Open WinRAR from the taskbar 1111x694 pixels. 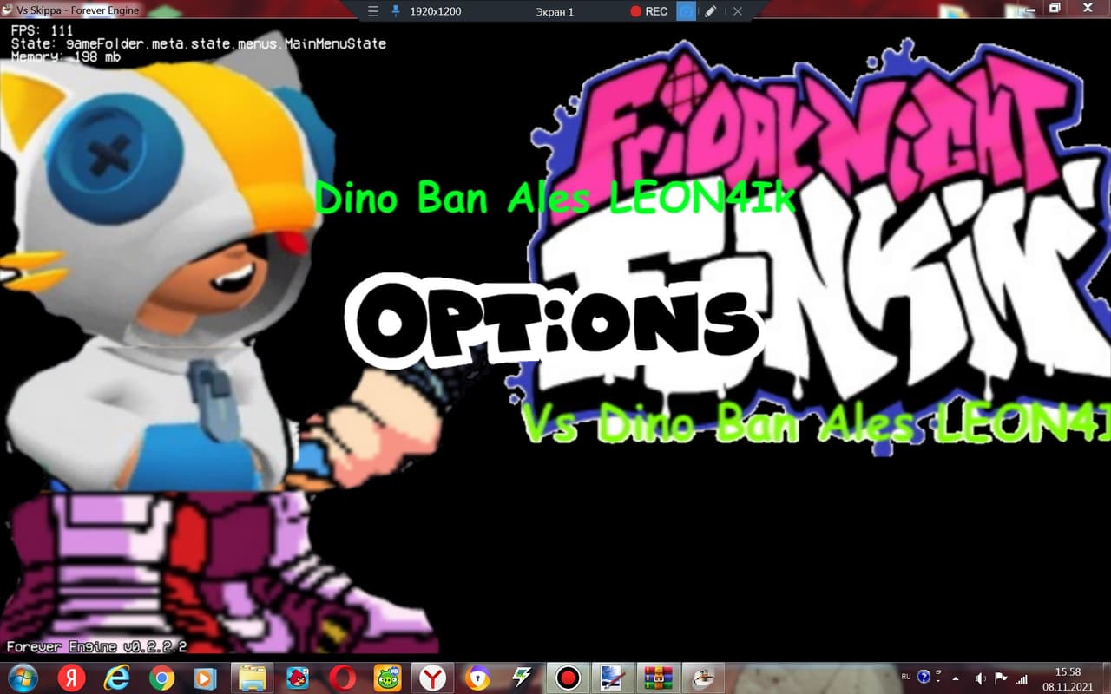click(658, 678)
